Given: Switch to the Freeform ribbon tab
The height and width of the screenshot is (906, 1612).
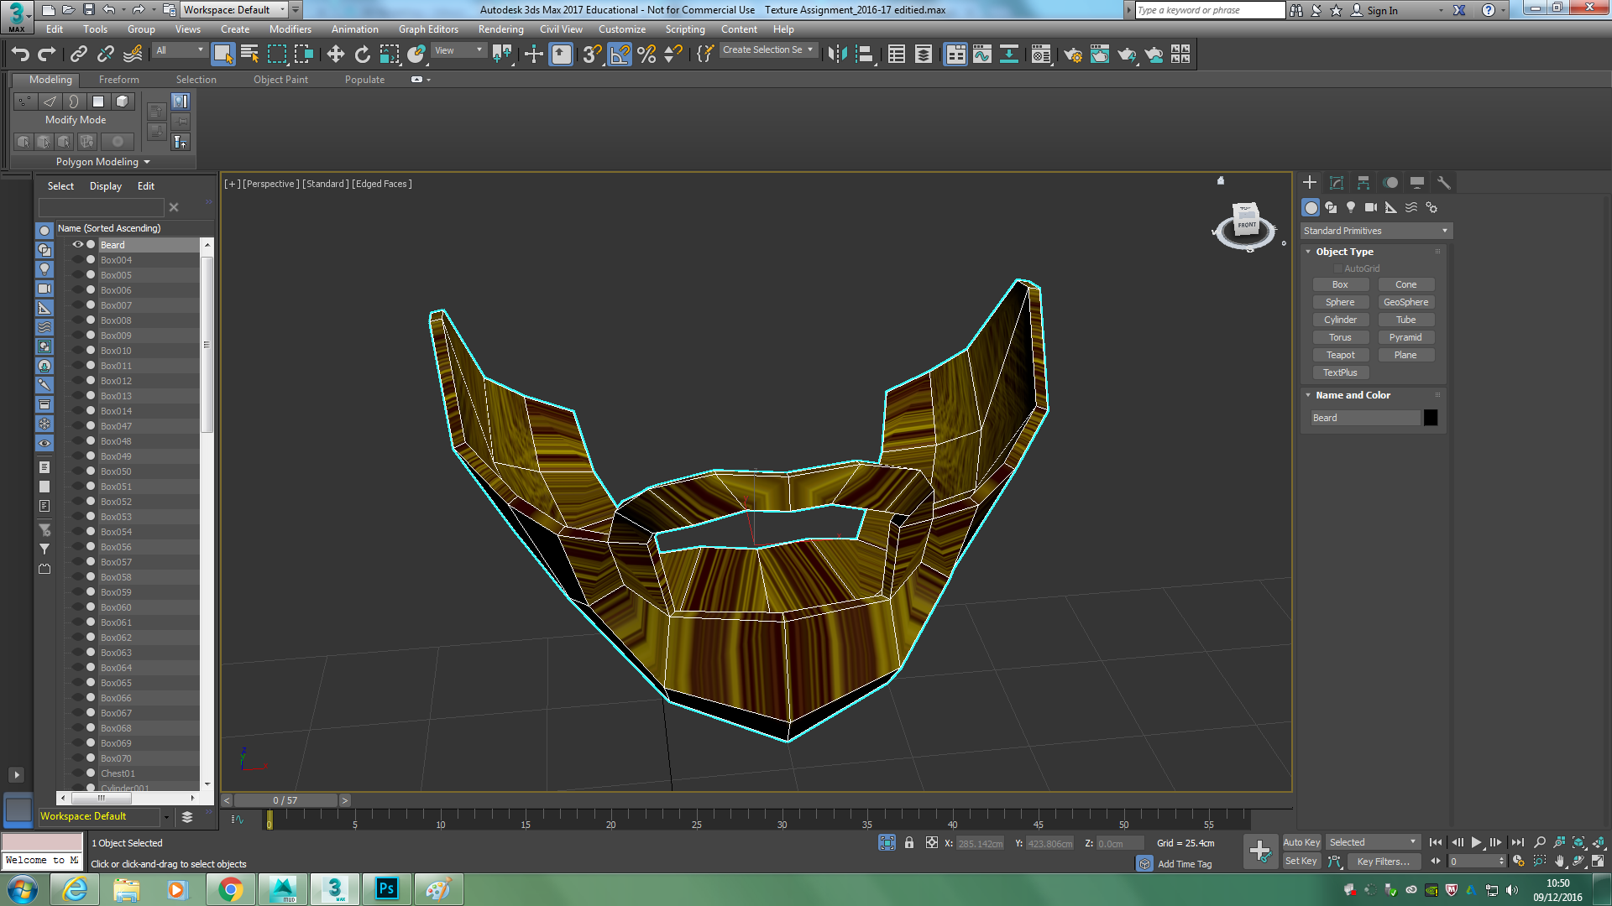Looking at the screenshot, I should click(x=119, y=80).
